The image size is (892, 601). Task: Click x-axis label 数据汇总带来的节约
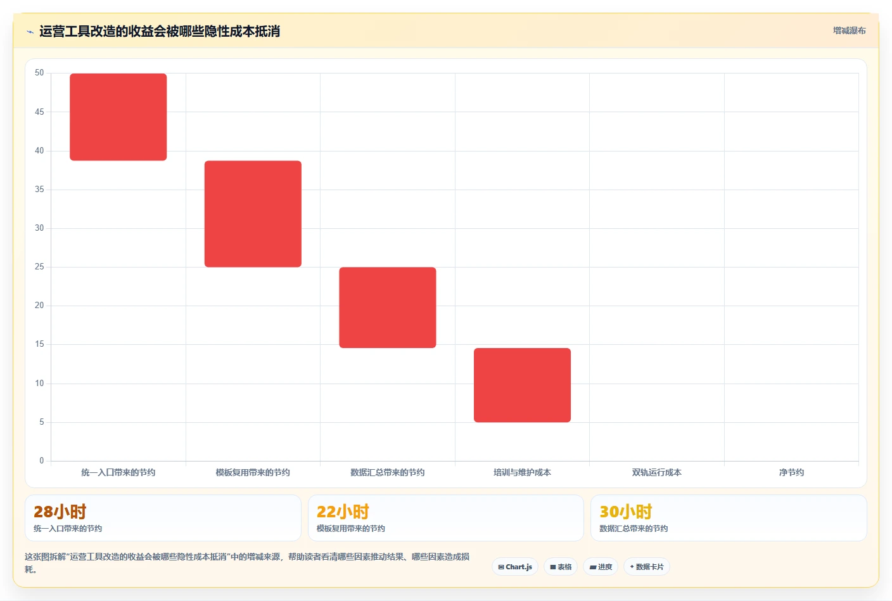point(388,472)
